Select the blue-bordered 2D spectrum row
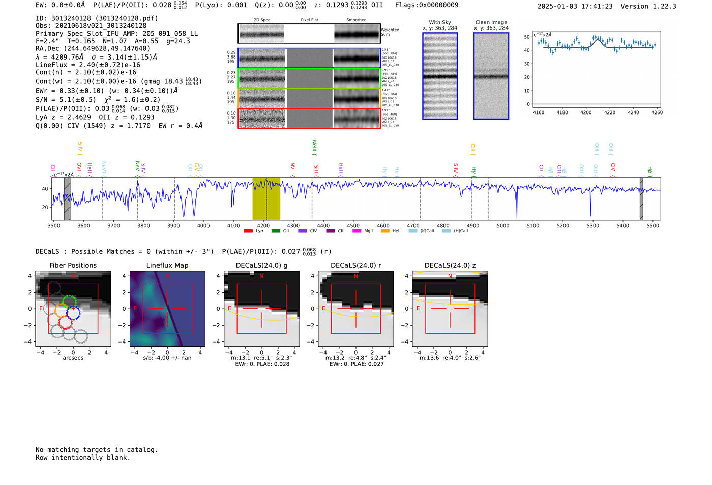Viewport: 712px width, 485px height. click(309, 58)
